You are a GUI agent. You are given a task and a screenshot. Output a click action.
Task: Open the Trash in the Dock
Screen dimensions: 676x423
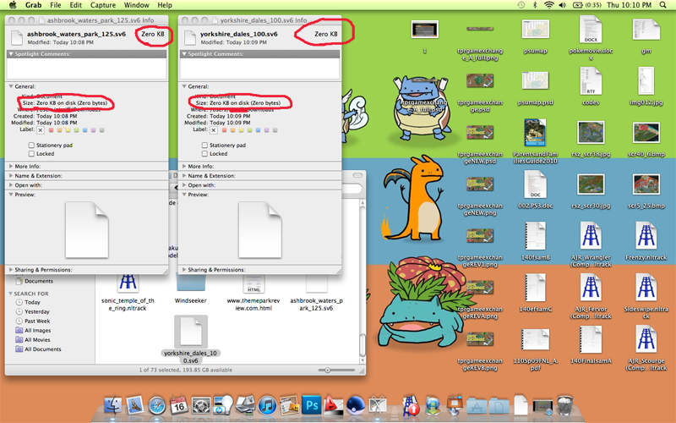pyautogui.click(x=564, y=405)
